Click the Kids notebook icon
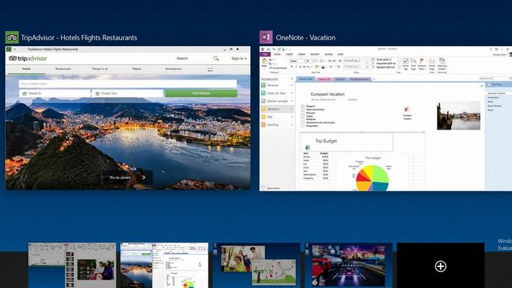 point(263,117)
